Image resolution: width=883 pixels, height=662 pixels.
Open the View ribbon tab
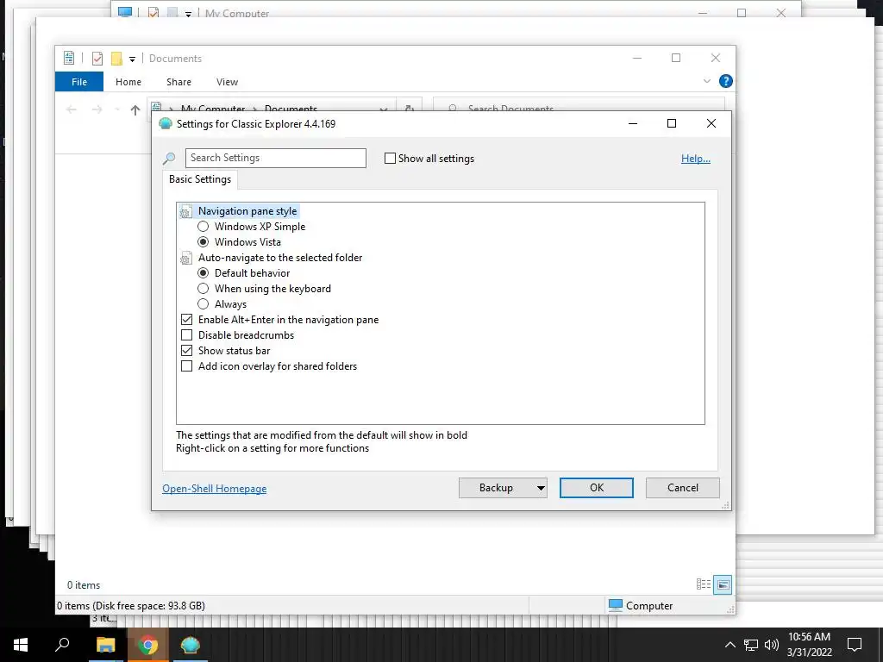[227, 82]
